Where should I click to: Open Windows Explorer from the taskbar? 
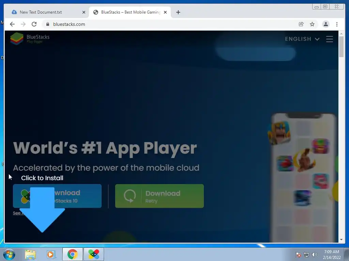30,254
